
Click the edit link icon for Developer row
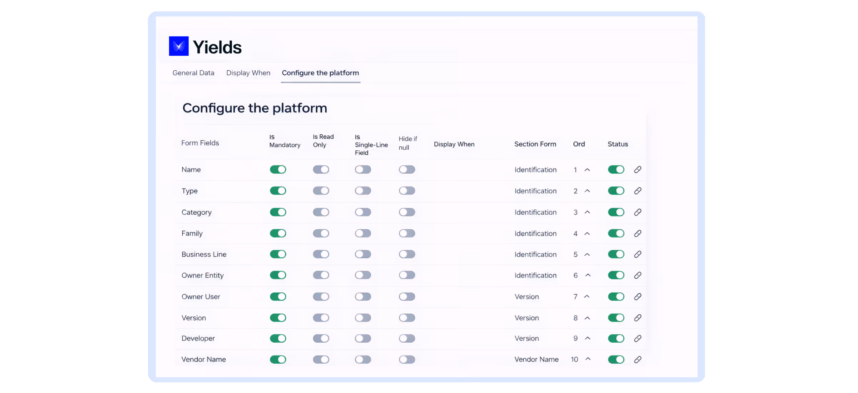[637, 338]
